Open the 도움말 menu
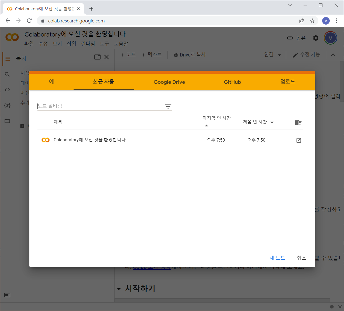344x311 pixels. pos(121,44)
